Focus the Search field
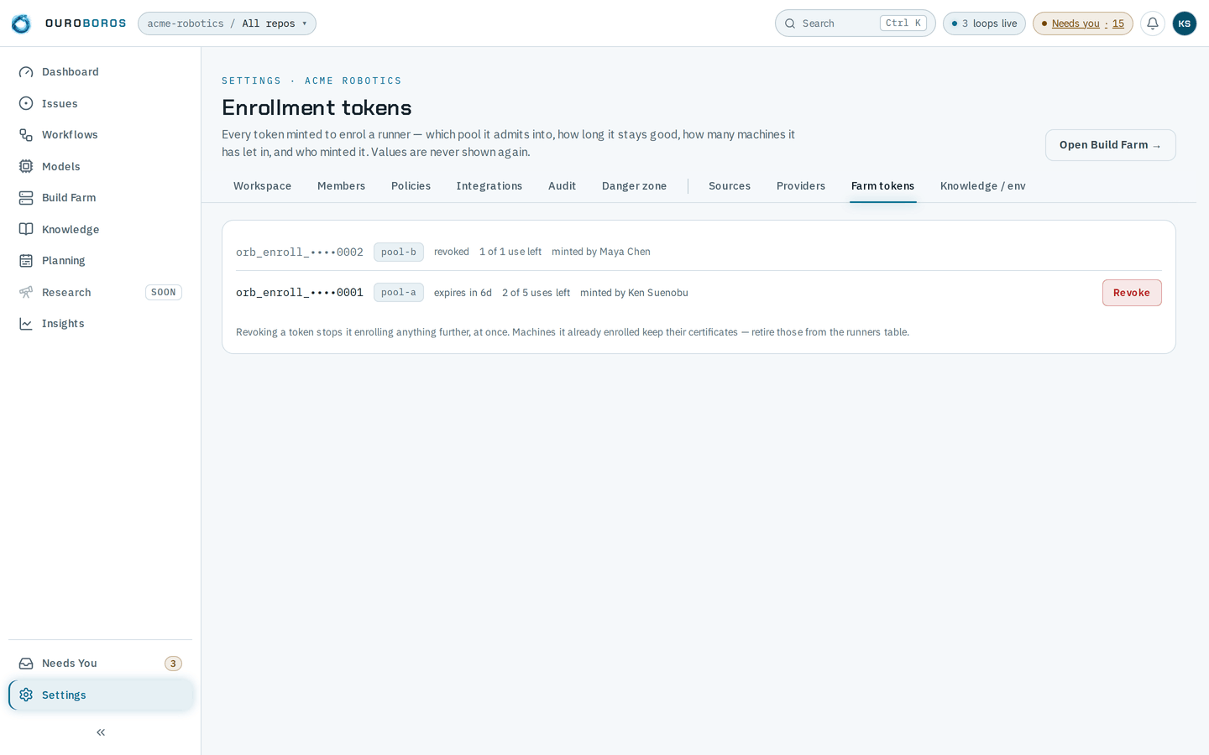Viewport: 1209px width, 755px height. click(x=855, y=23)
